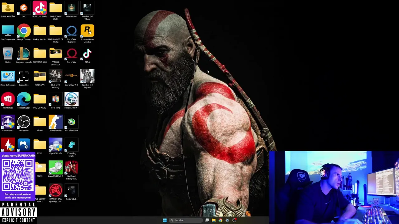Open the Backup Xandão folder
The height and width of the screenshot is (224, 399).
[40, 33]
